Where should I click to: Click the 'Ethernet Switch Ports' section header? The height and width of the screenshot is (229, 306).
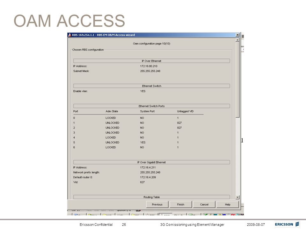(x=152, y=106)
